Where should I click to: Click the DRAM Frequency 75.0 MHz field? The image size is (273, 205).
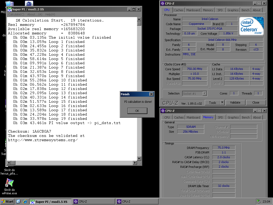point(224,148)
